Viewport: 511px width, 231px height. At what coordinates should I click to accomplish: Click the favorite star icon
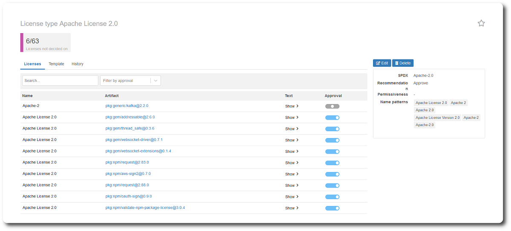(x=481, y=23)
